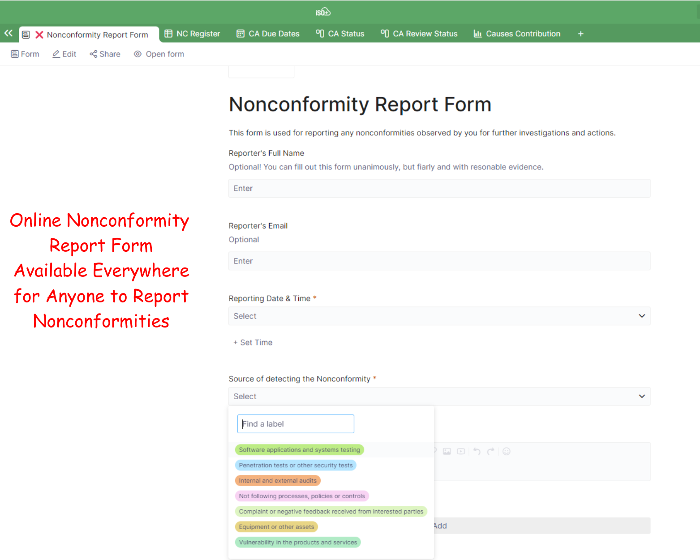Screen dimensions: 700x560
Task: Collapse sidebar with double chevron icon
Action: 9,33
